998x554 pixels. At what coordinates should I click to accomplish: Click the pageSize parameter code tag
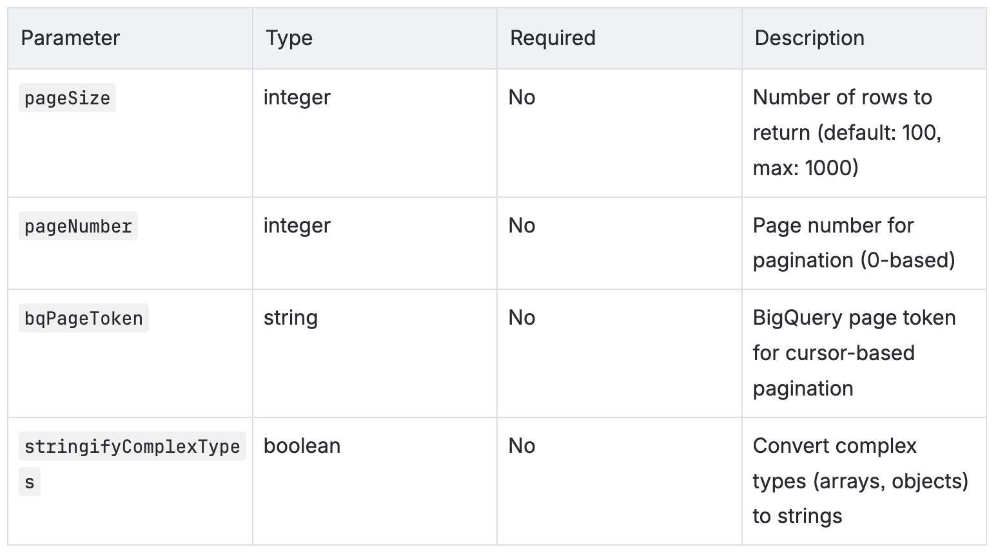67,98
